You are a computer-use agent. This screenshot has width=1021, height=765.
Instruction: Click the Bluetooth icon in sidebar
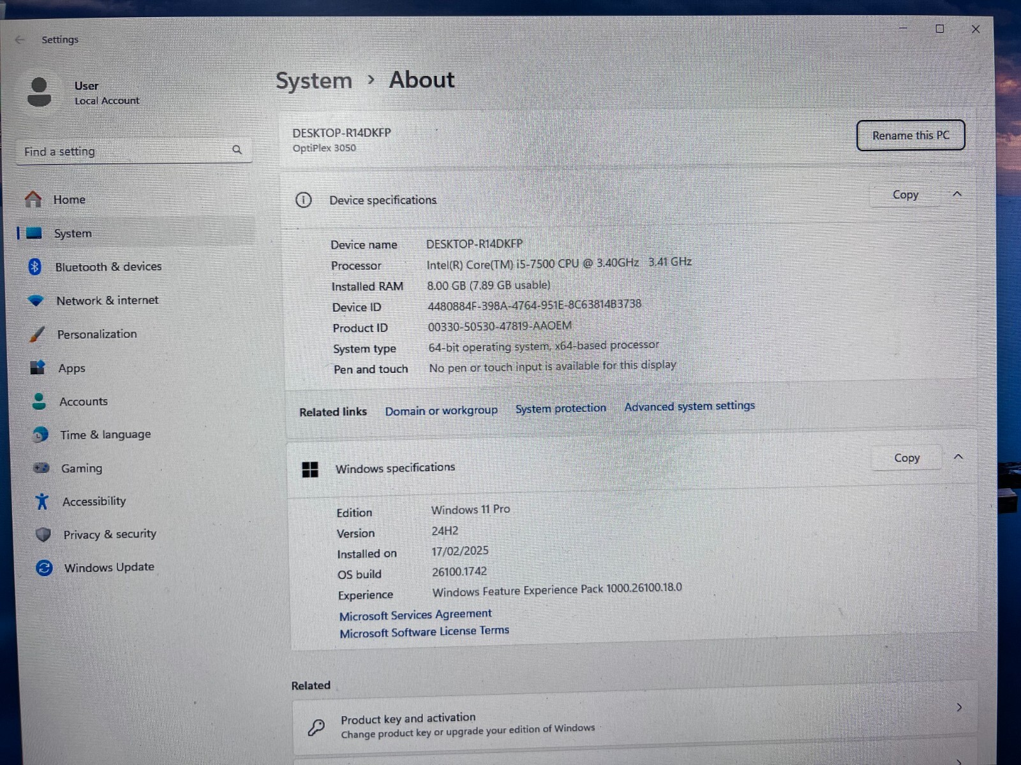pyautogui.click(x=35, y=266)
